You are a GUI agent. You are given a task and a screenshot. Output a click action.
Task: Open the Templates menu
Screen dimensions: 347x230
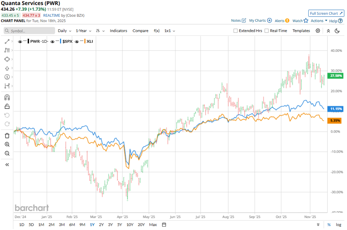click(x=301, y=31)
